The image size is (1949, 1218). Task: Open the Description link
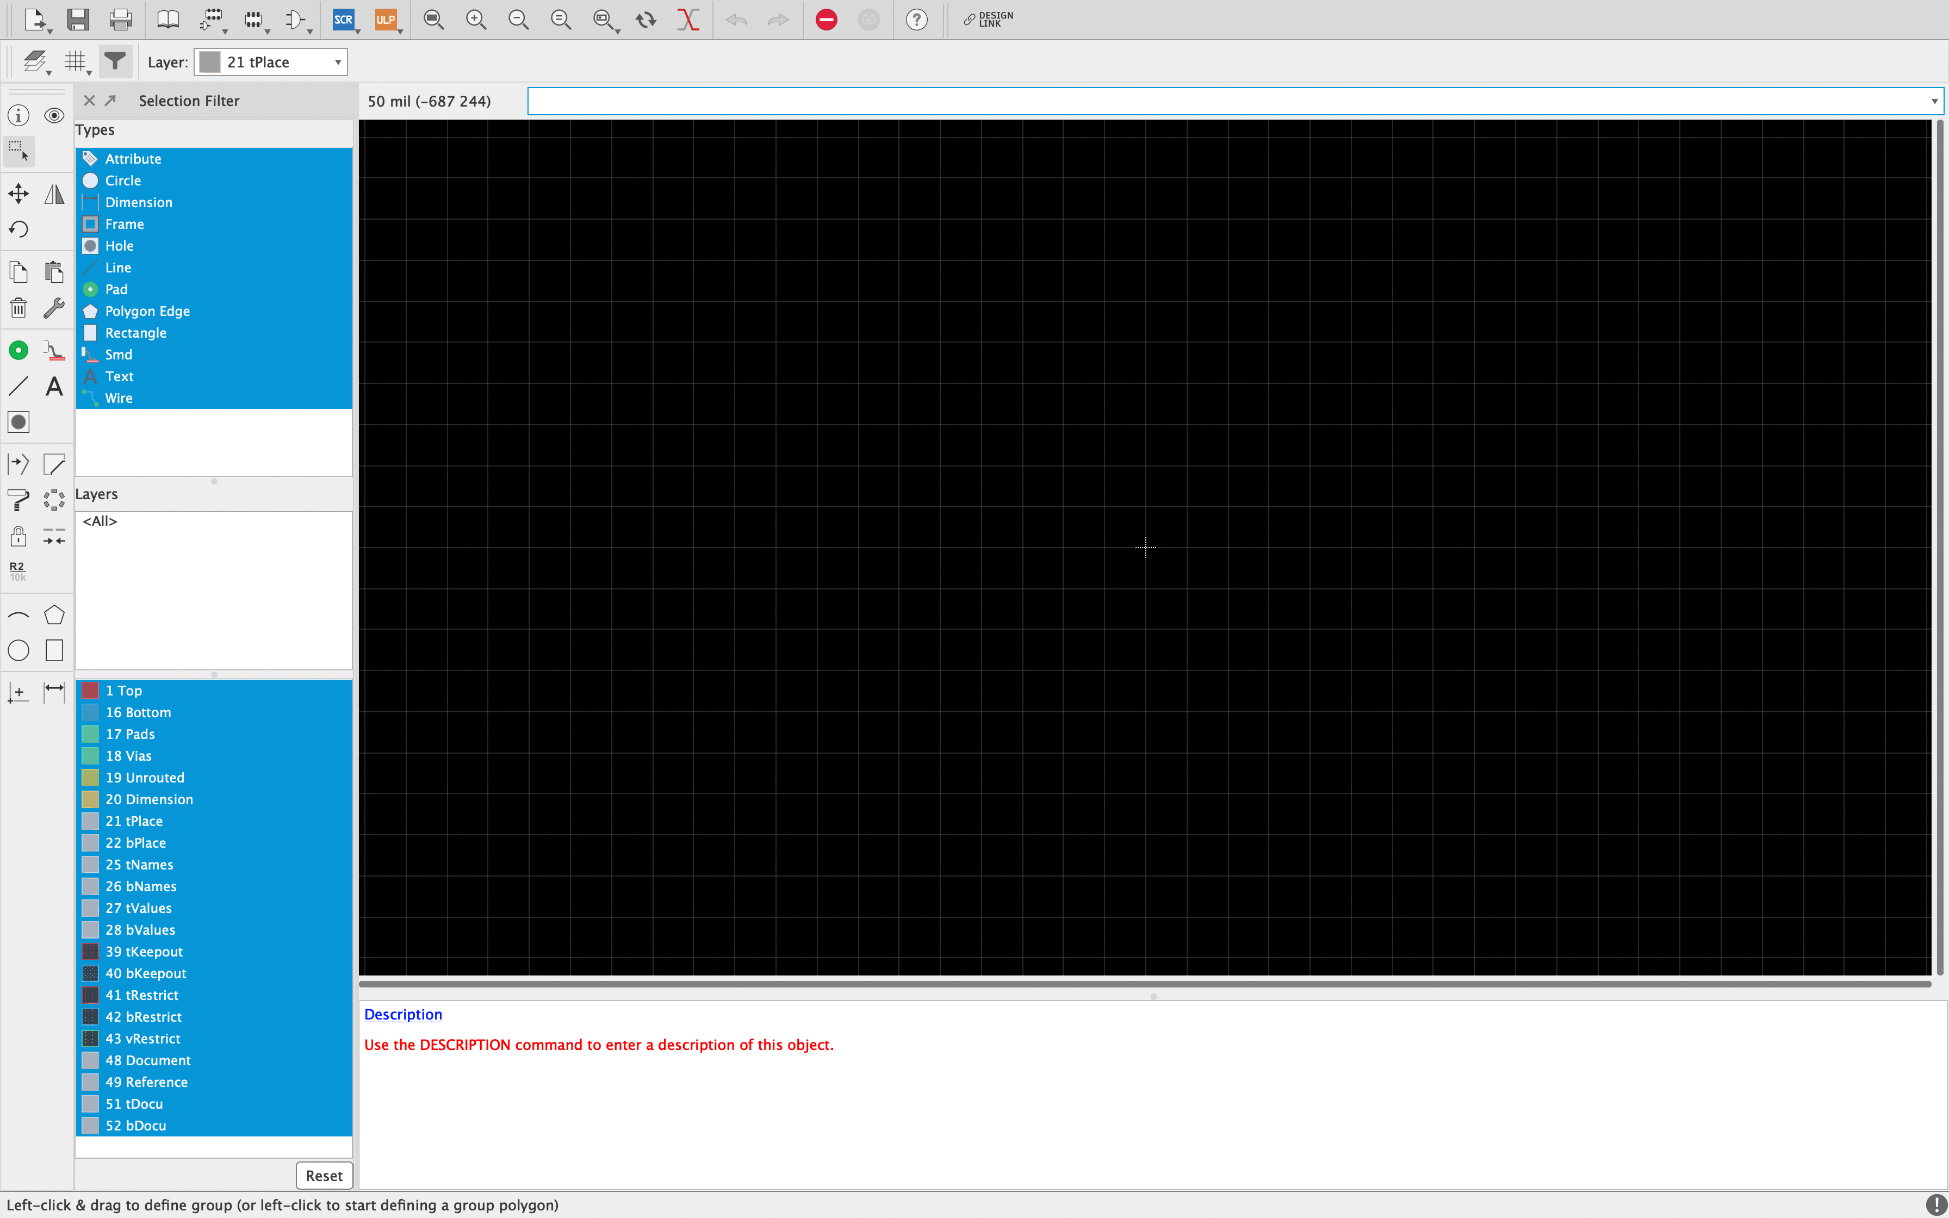coord(402,1014)
